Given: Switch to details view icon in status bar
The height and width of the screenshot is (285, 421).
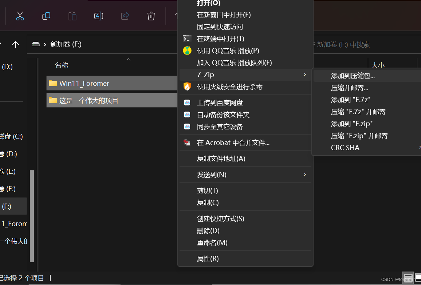Looking at the screenshot, I should (408, 277).
